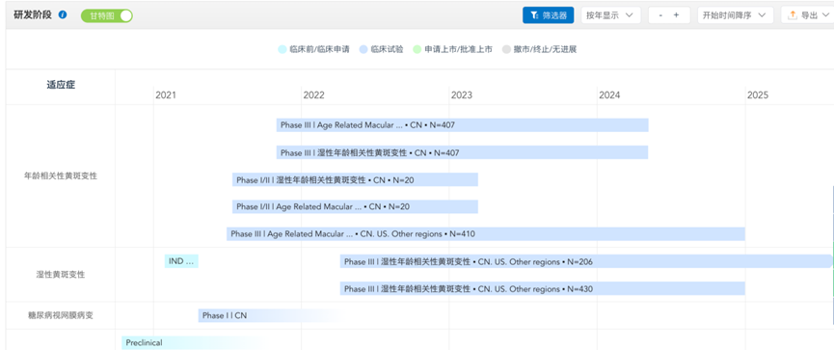Select Phase I/II Age Related Macular N=20 bar
Viewport: 834px width, 350px height.
pyautogui.click(x=356, y=206)
